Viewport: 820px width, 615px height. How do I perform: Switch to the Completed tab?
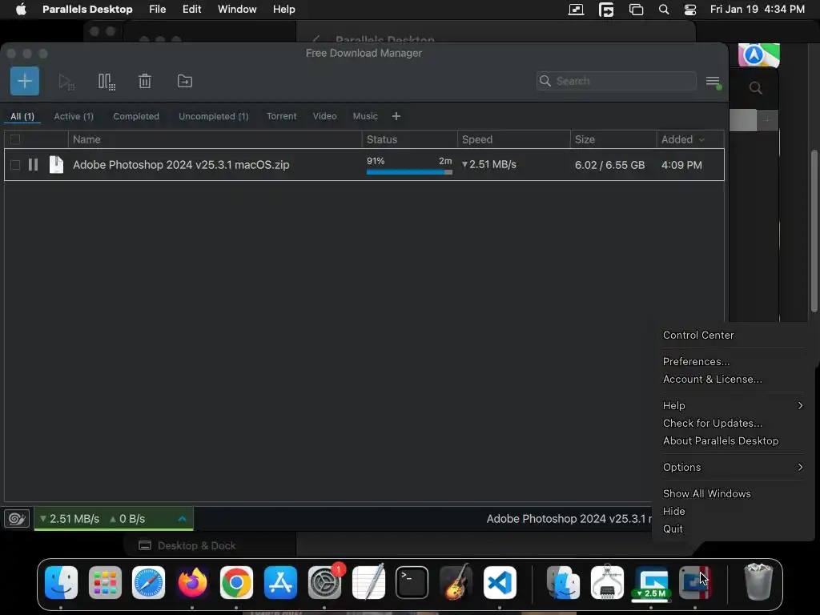[136, 116]
